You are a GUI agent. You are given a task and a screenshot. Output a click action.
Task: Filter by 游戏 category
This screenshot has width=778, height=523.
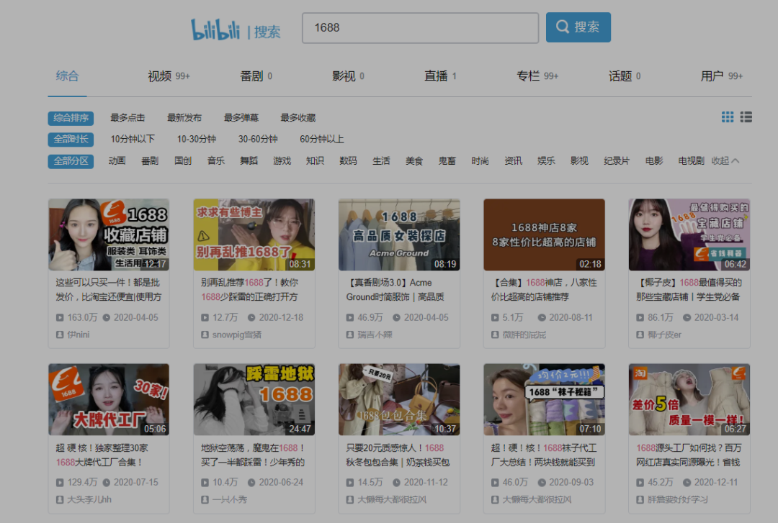(282, 161)
